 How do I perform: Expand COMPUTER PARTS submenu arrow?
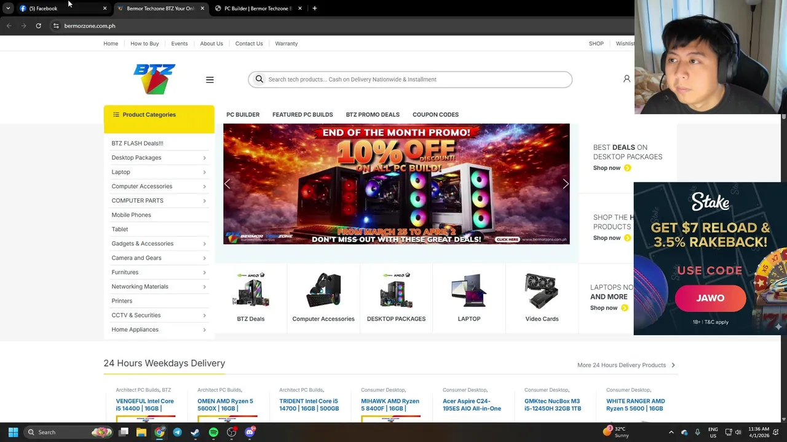204,201
